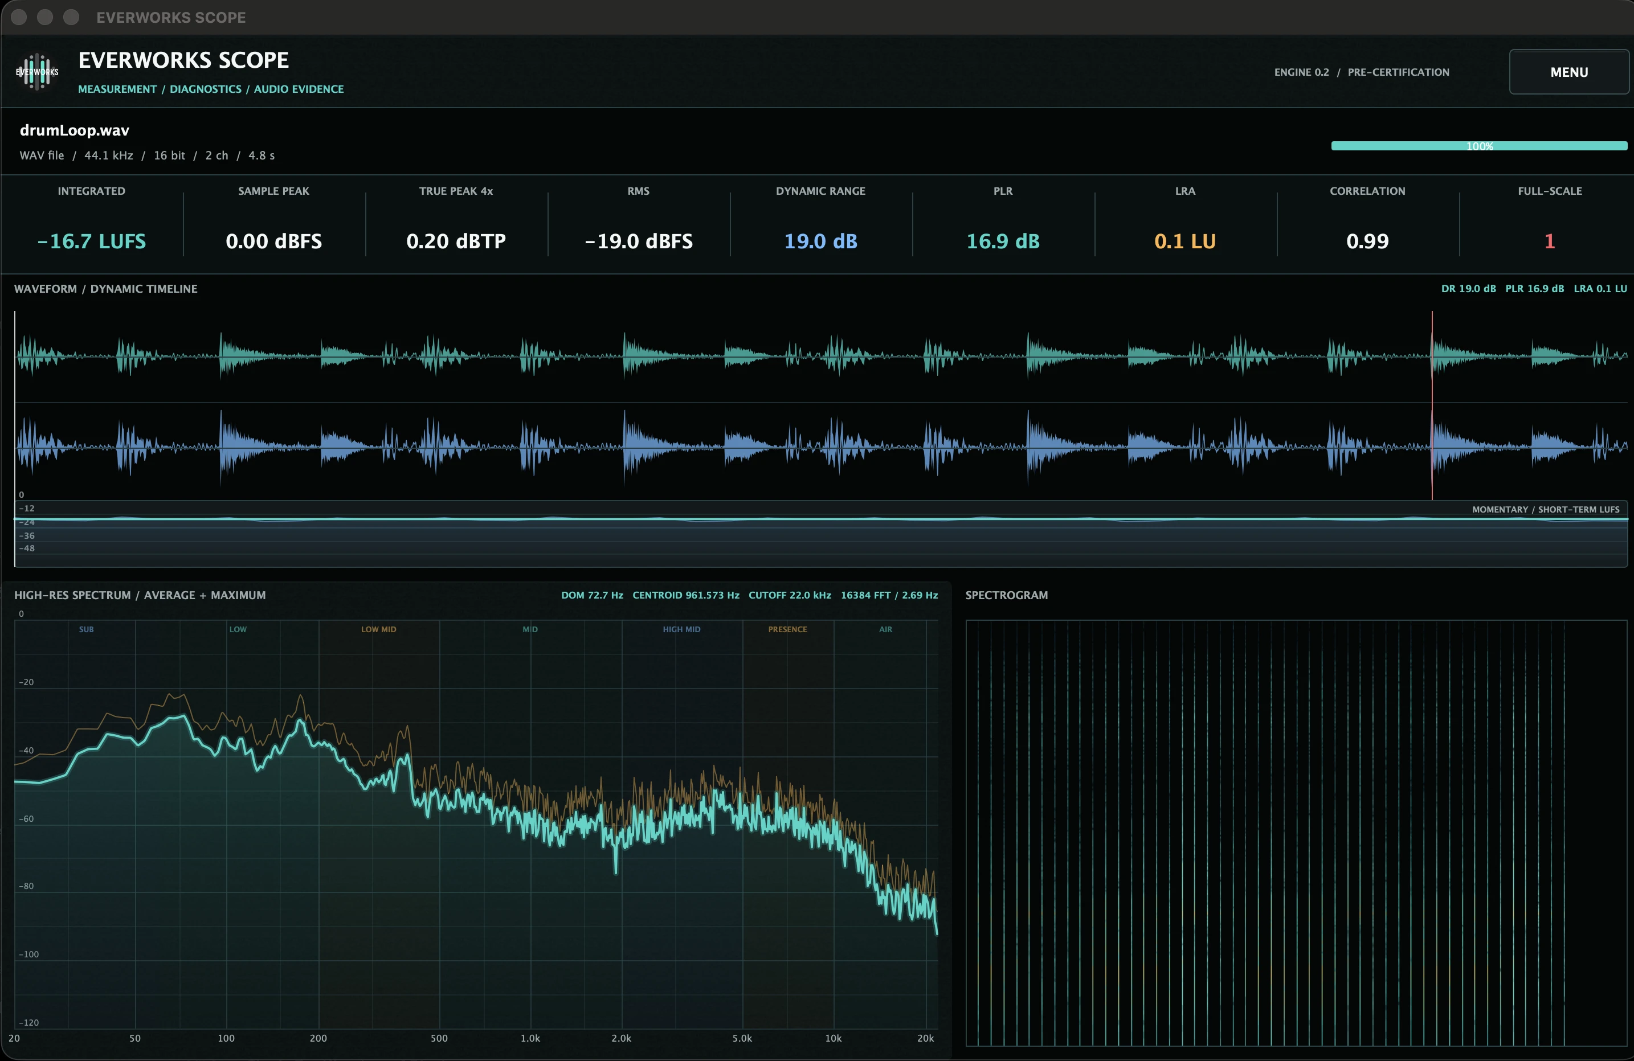Click the 1.0k frequency axis label

pos(530,1038)
